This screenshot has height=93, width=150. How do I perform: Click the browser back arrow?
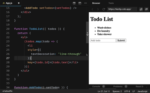click(x=92, y=9)
